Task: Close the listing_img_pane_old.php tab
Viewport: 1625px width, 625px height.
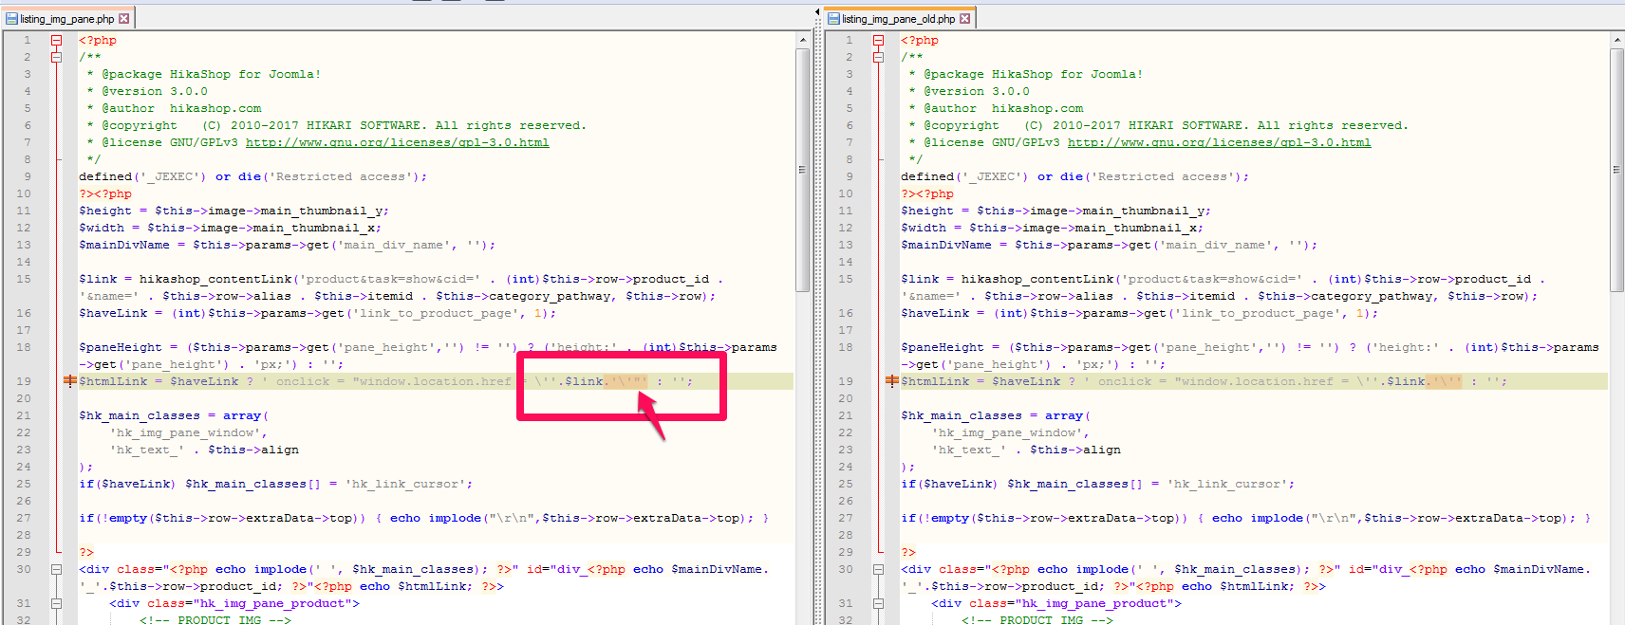Action: [964, 18]
